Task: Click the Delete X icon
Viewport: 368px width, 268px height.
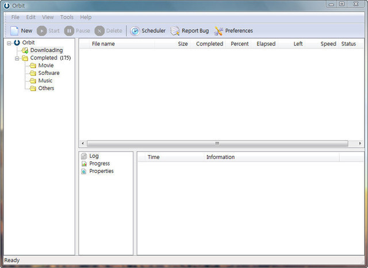Action: click(x=99, y=31)
